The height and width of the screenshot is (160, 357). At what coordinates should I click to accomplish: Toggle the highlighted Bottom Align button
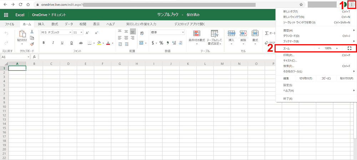133,32
